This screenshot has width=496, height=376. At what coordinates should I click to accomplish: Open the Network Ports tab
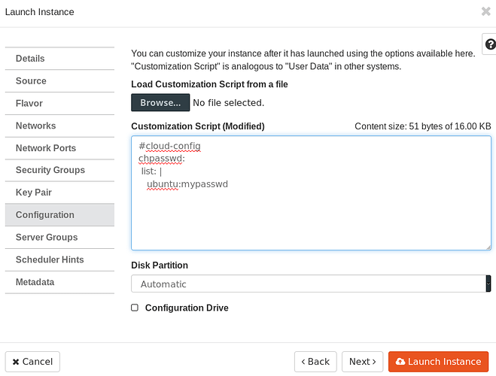59,148
